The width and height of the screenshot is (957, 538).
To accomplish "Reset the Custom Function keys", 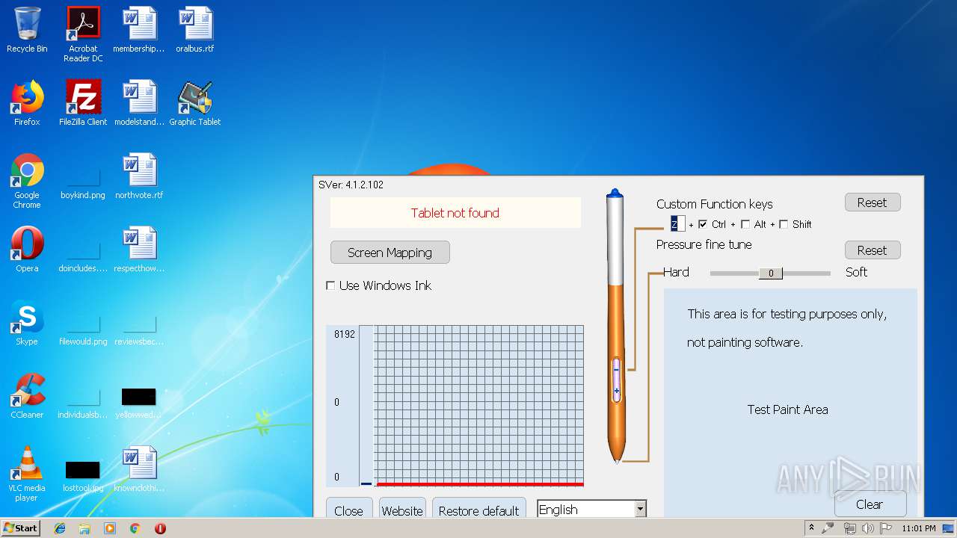I will (x=873, y=202).
